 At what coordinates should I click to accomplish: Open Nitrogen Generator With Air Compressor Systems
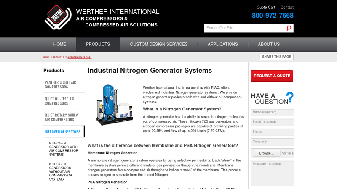[64, 149]
